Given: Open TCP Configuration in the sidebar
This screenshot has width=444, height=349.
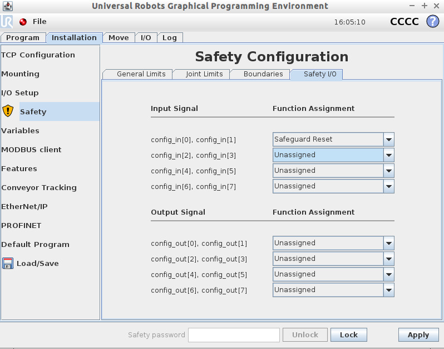Looking at the screenshot, I should 38,55.
